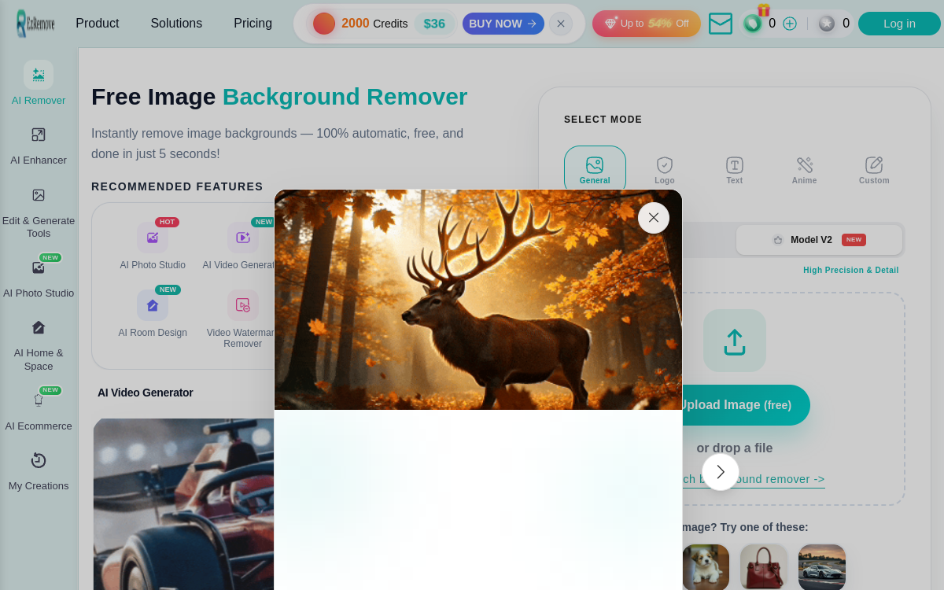Click the Upload Image (free) button
The height and width of the screenshot is (590, 944).
tap(746, 405)
